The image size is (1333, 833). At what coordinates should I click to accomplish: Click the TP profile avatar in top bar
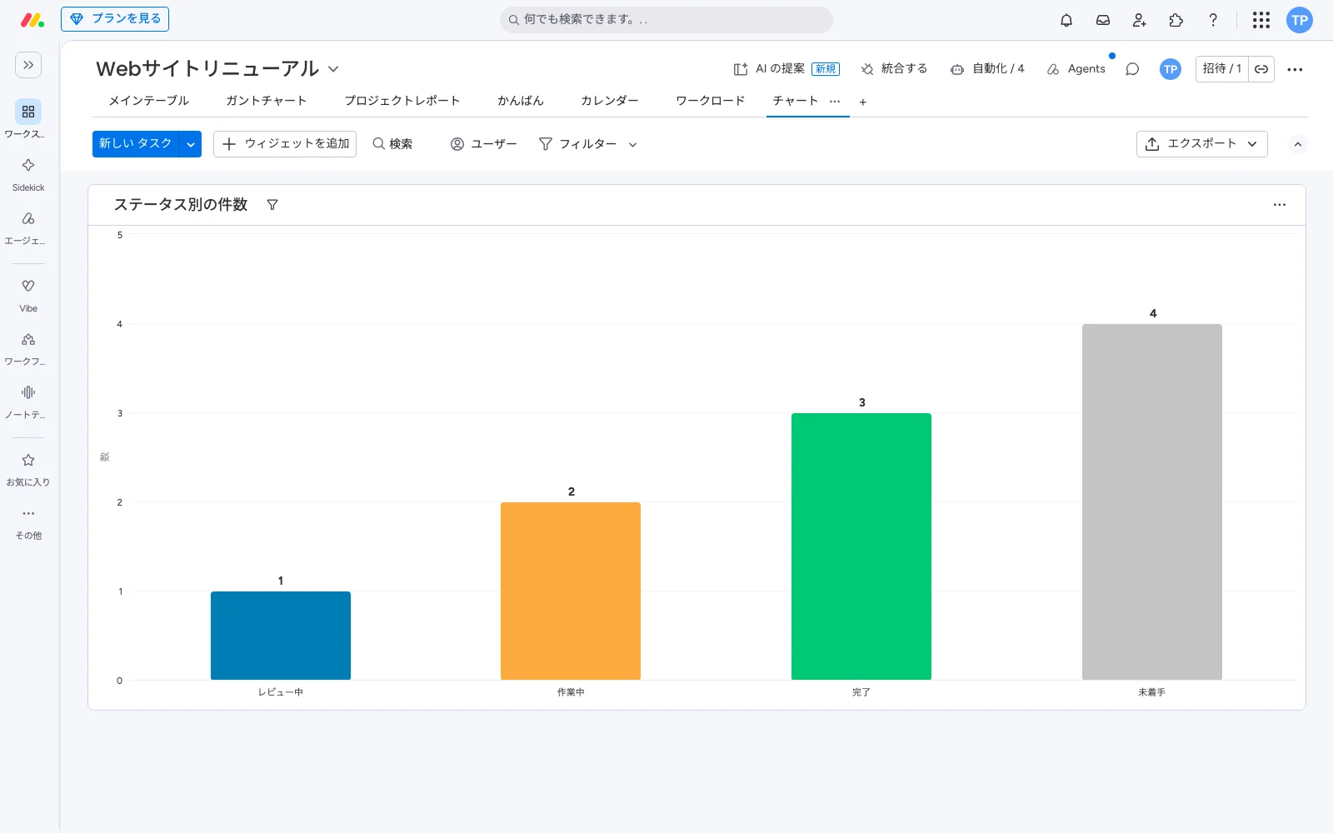click(x=1300, y=20)
